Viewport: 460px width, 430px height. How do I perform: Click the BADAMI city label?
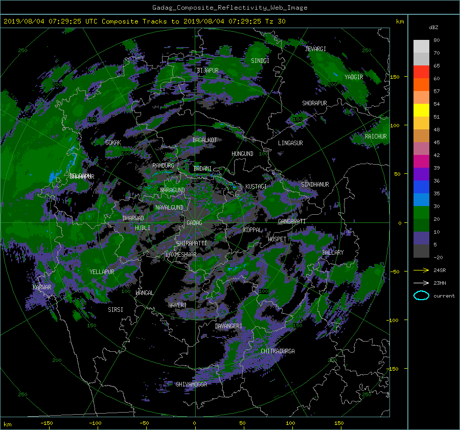pos(202,169)
